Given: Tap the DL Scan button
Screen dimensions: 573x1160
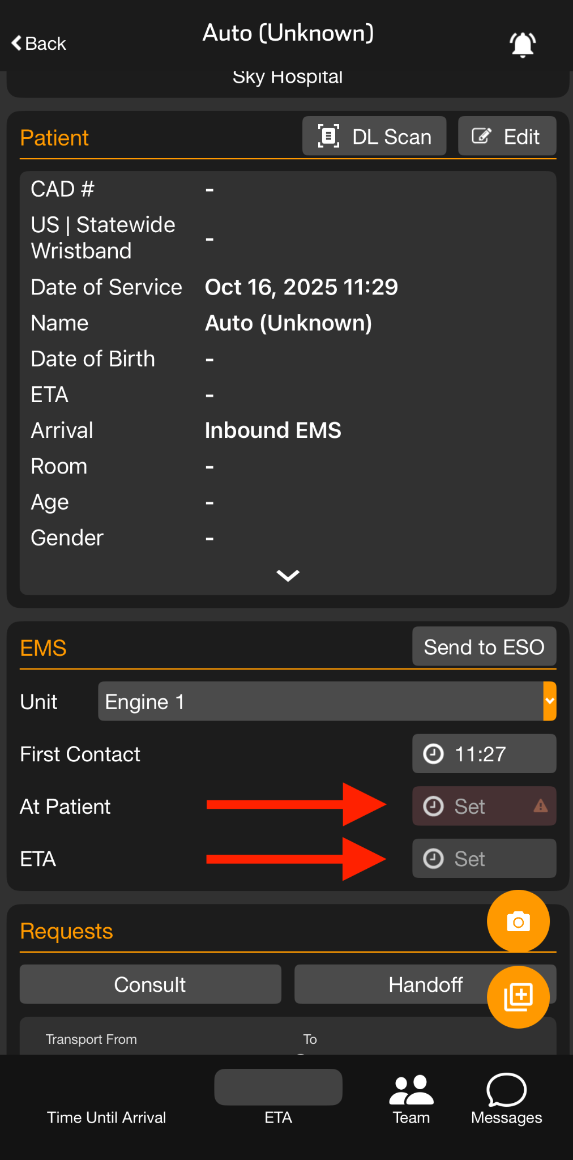Looking at the screenshot, I should (x=374, y=137).
